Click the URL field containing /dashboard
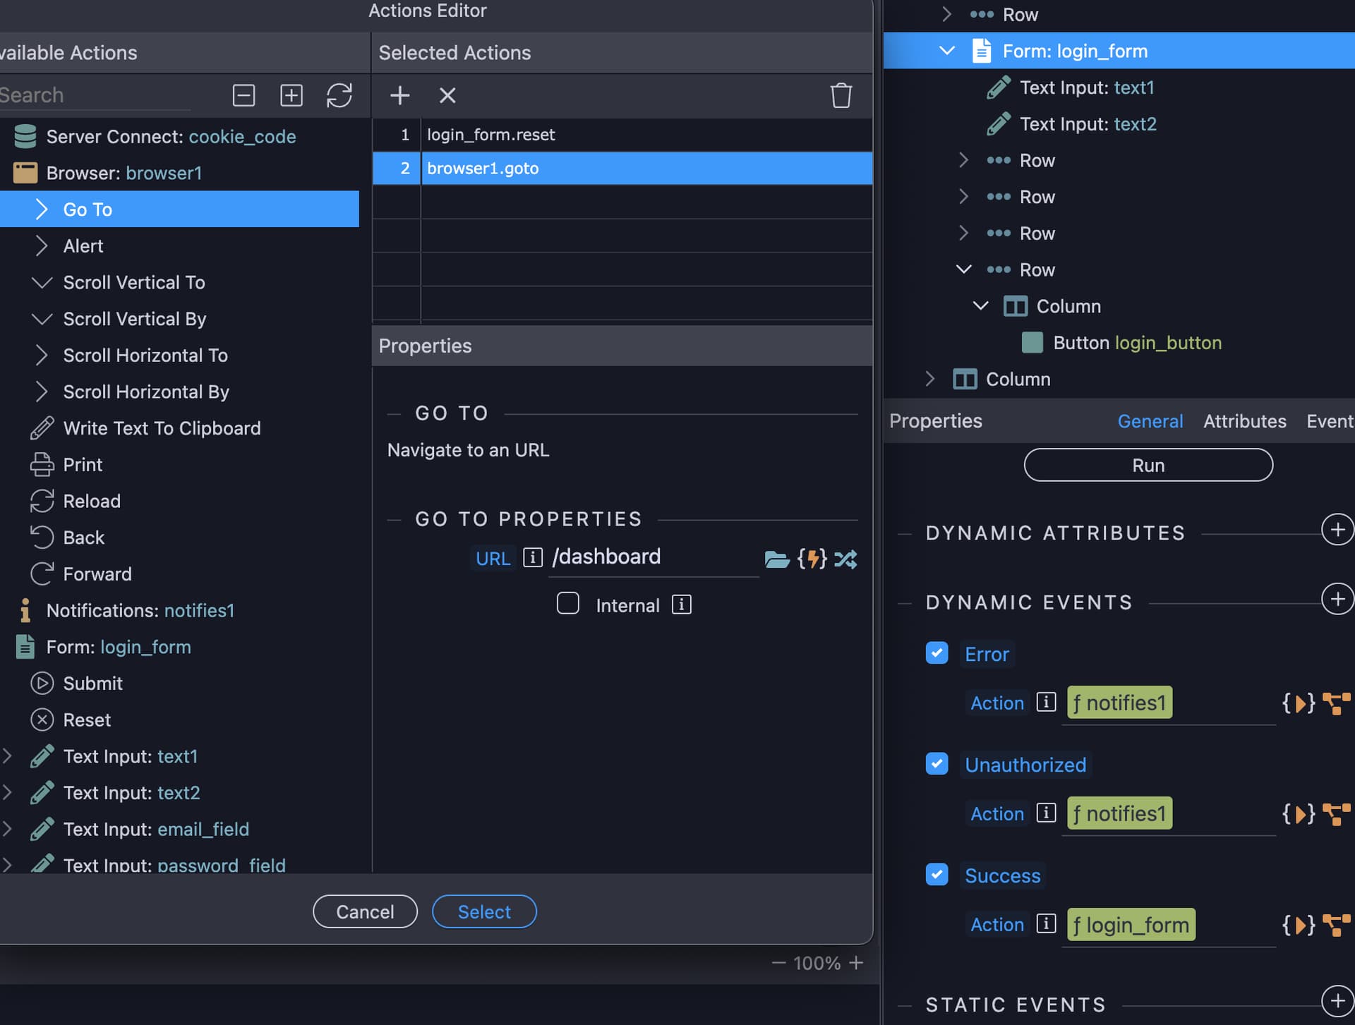 click(x=654, y=557)
